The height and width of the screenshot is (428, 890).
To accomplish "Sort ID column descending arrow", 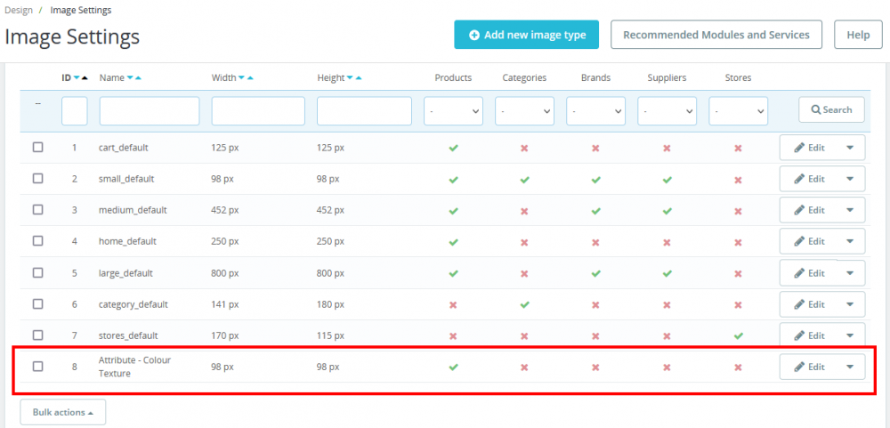I will click(x=77, y=78).
